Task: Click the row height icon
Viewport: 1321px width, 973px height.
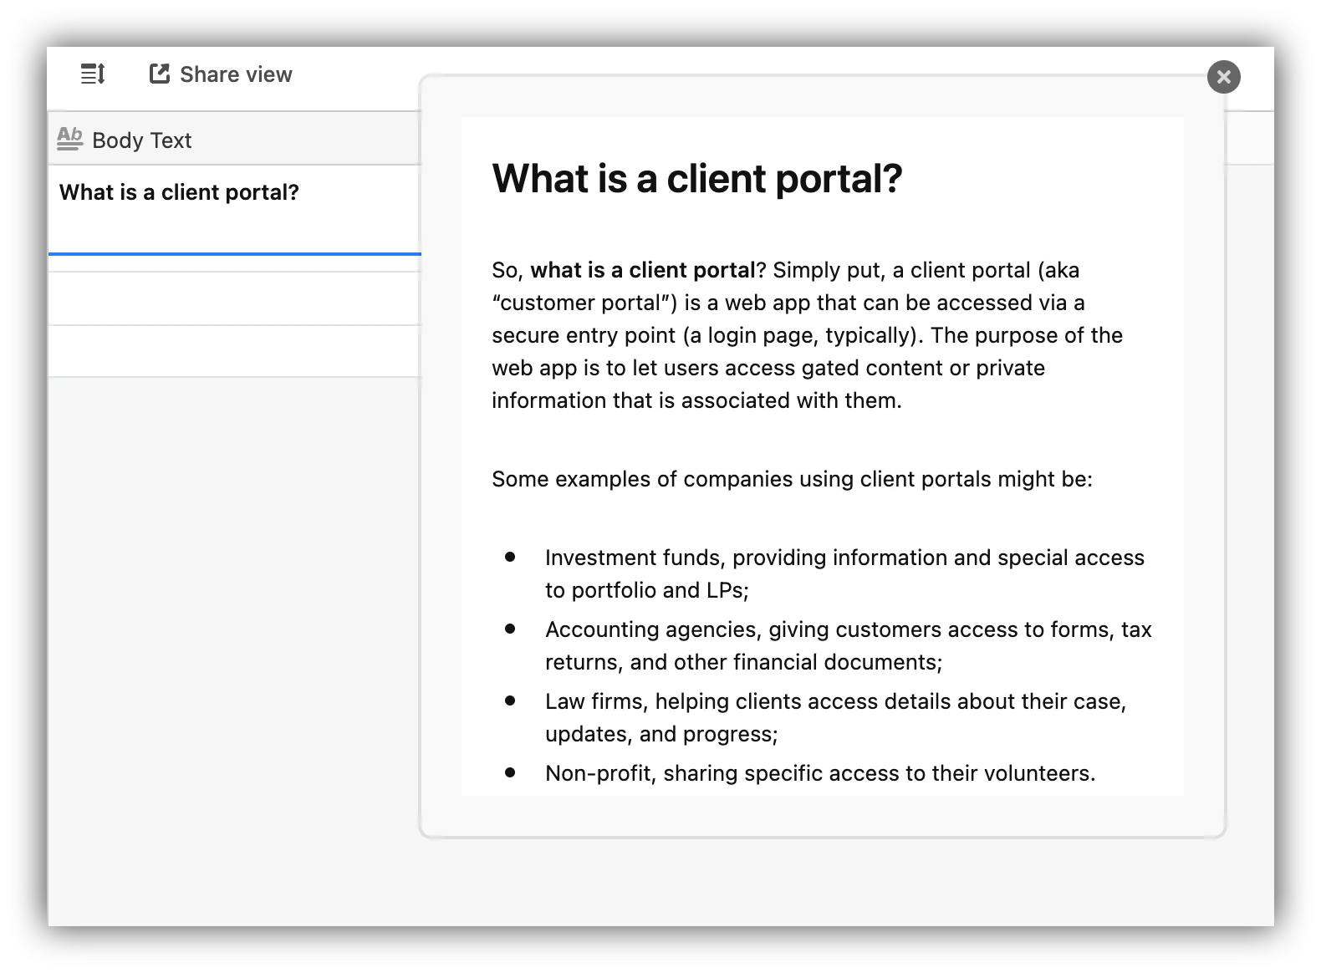Action: 93,74
